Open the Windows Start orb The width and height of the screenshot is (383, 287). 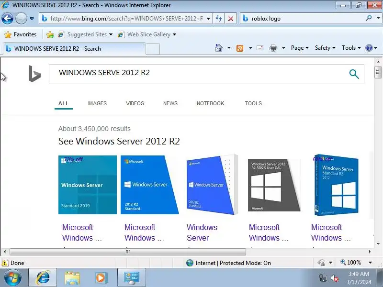[x=13, y=277]
